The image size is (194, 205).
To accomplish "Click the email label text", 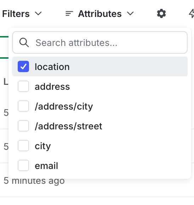I will 46,166.
